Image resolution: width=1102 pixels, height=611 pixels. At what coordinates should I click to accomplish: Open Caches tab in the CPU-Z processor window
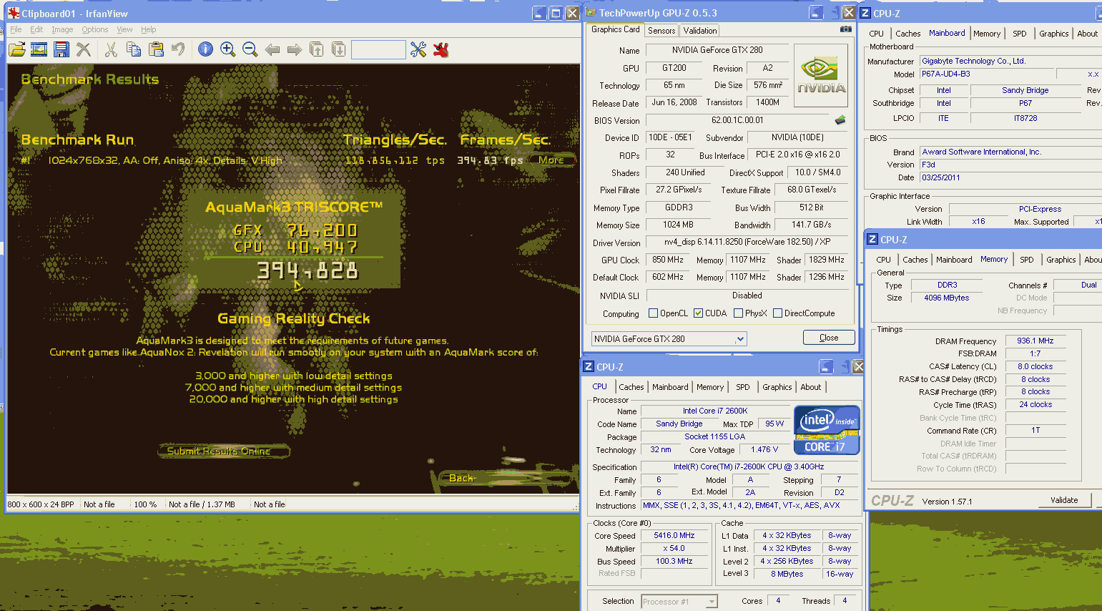631,387
